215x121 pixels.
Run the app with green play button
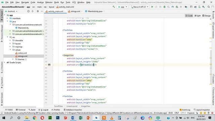coord(152,7)
